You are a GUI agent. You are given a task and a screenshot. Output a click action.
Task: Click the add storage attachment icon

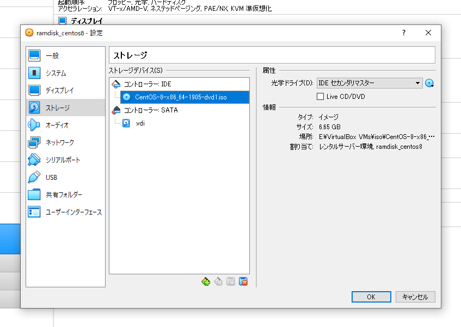point(231,282)
